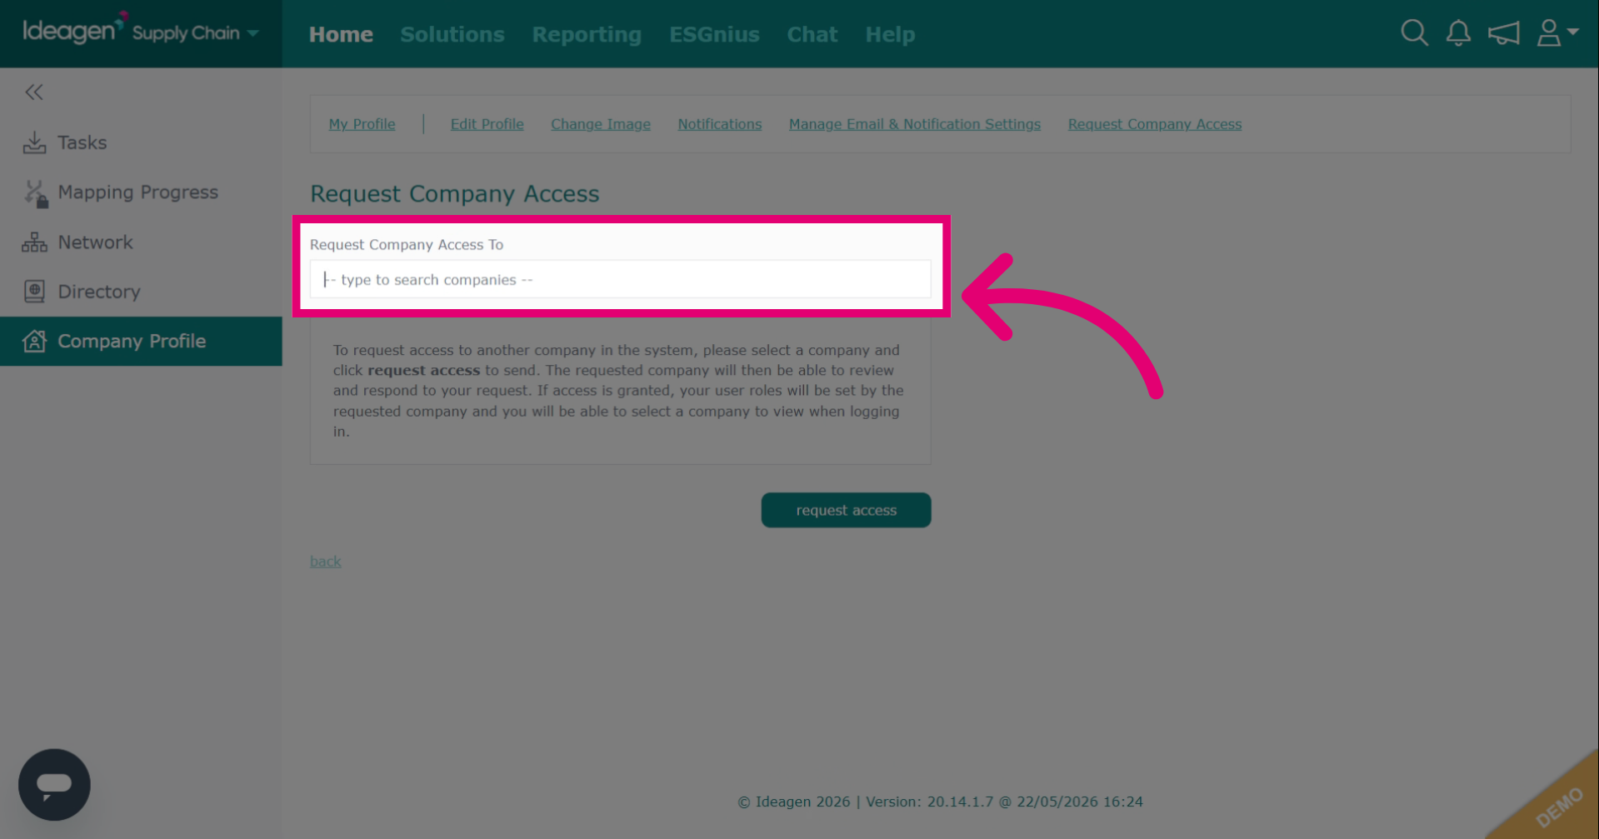Click the Ideagen 2026 version footer text
Image resolution: width=1599 pixels, height=839 pixels.
click(x=940, y=802)
